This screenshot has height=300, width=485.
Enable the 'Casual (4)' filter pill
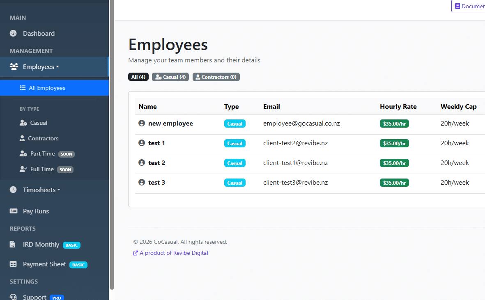(170, 77)
